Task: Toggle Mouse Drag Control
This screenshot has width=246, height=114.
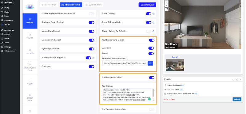Action: (91, 31)
